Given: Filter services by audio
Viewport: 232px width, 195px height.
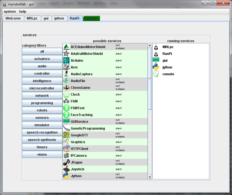Looking at the screenshot, I should 42,66.
